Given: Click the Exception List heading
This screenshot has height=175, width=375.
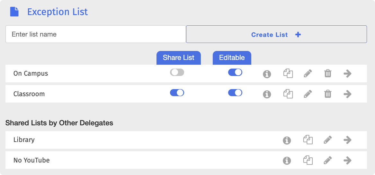Looking at the screenshot, I should coord(58,12).
